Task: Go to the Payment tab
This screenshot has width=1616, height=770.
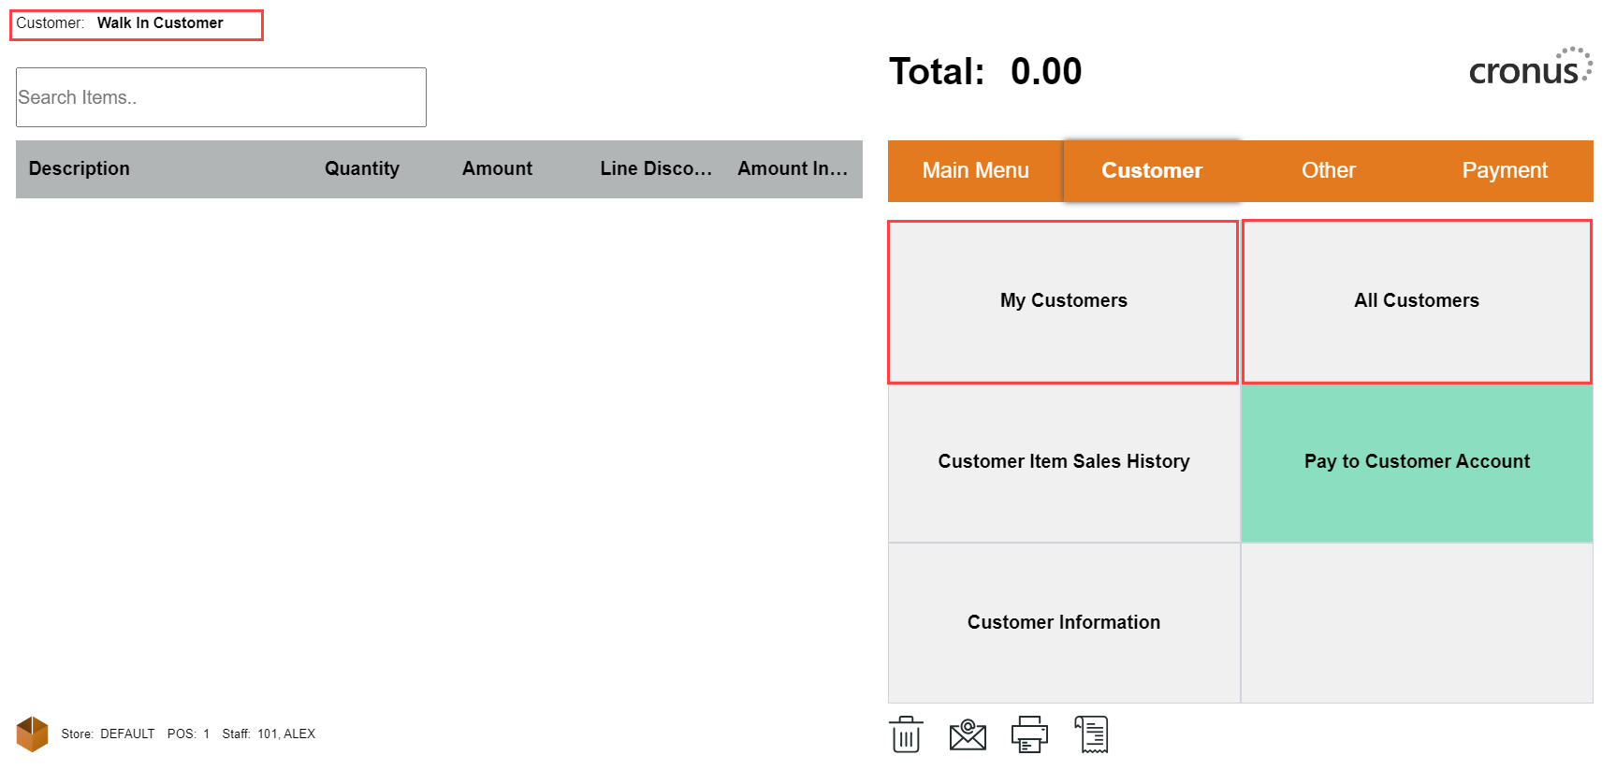Action: 1504,170
